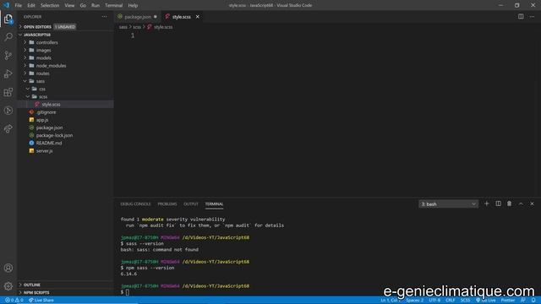541x304 pixels.
Task: Change UTF-8 encoding in status bar
Action: (x=434, y=301)
